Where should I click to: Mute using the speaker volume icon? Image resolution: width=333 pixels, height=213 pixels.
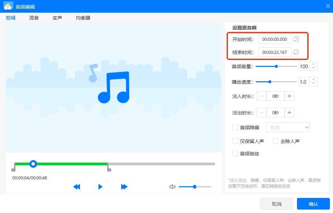pos(172,187)
